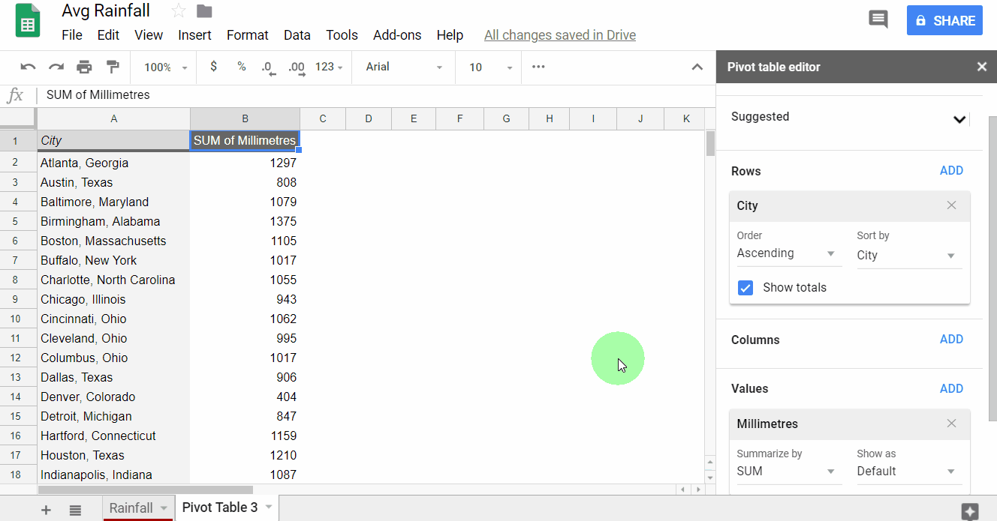Click ADD next to Rows
Image resolution: width=997 pixels, height=521 pixels.
[x=951, y=171]
